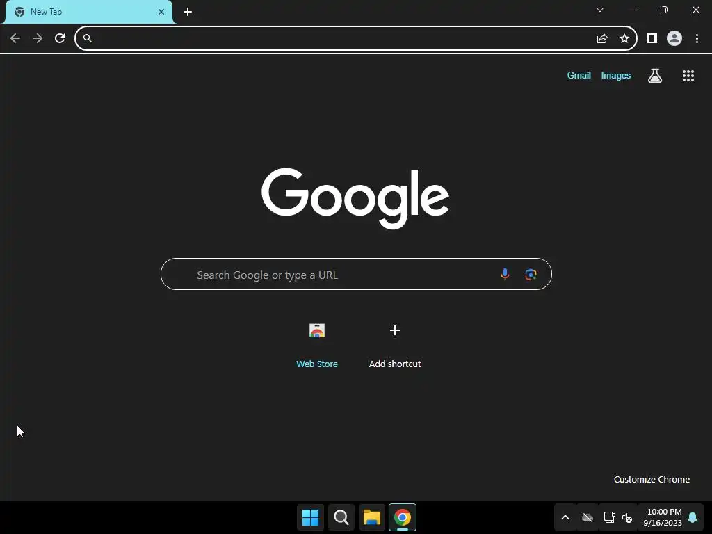Click Chrome icon in the taskbar
The height and width of the screenshot is (534, 712).
coord(403,517)
